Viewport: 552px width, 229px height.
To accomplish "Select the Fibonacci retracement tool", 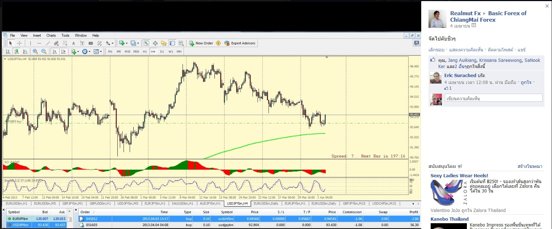I will coord(65,43).
